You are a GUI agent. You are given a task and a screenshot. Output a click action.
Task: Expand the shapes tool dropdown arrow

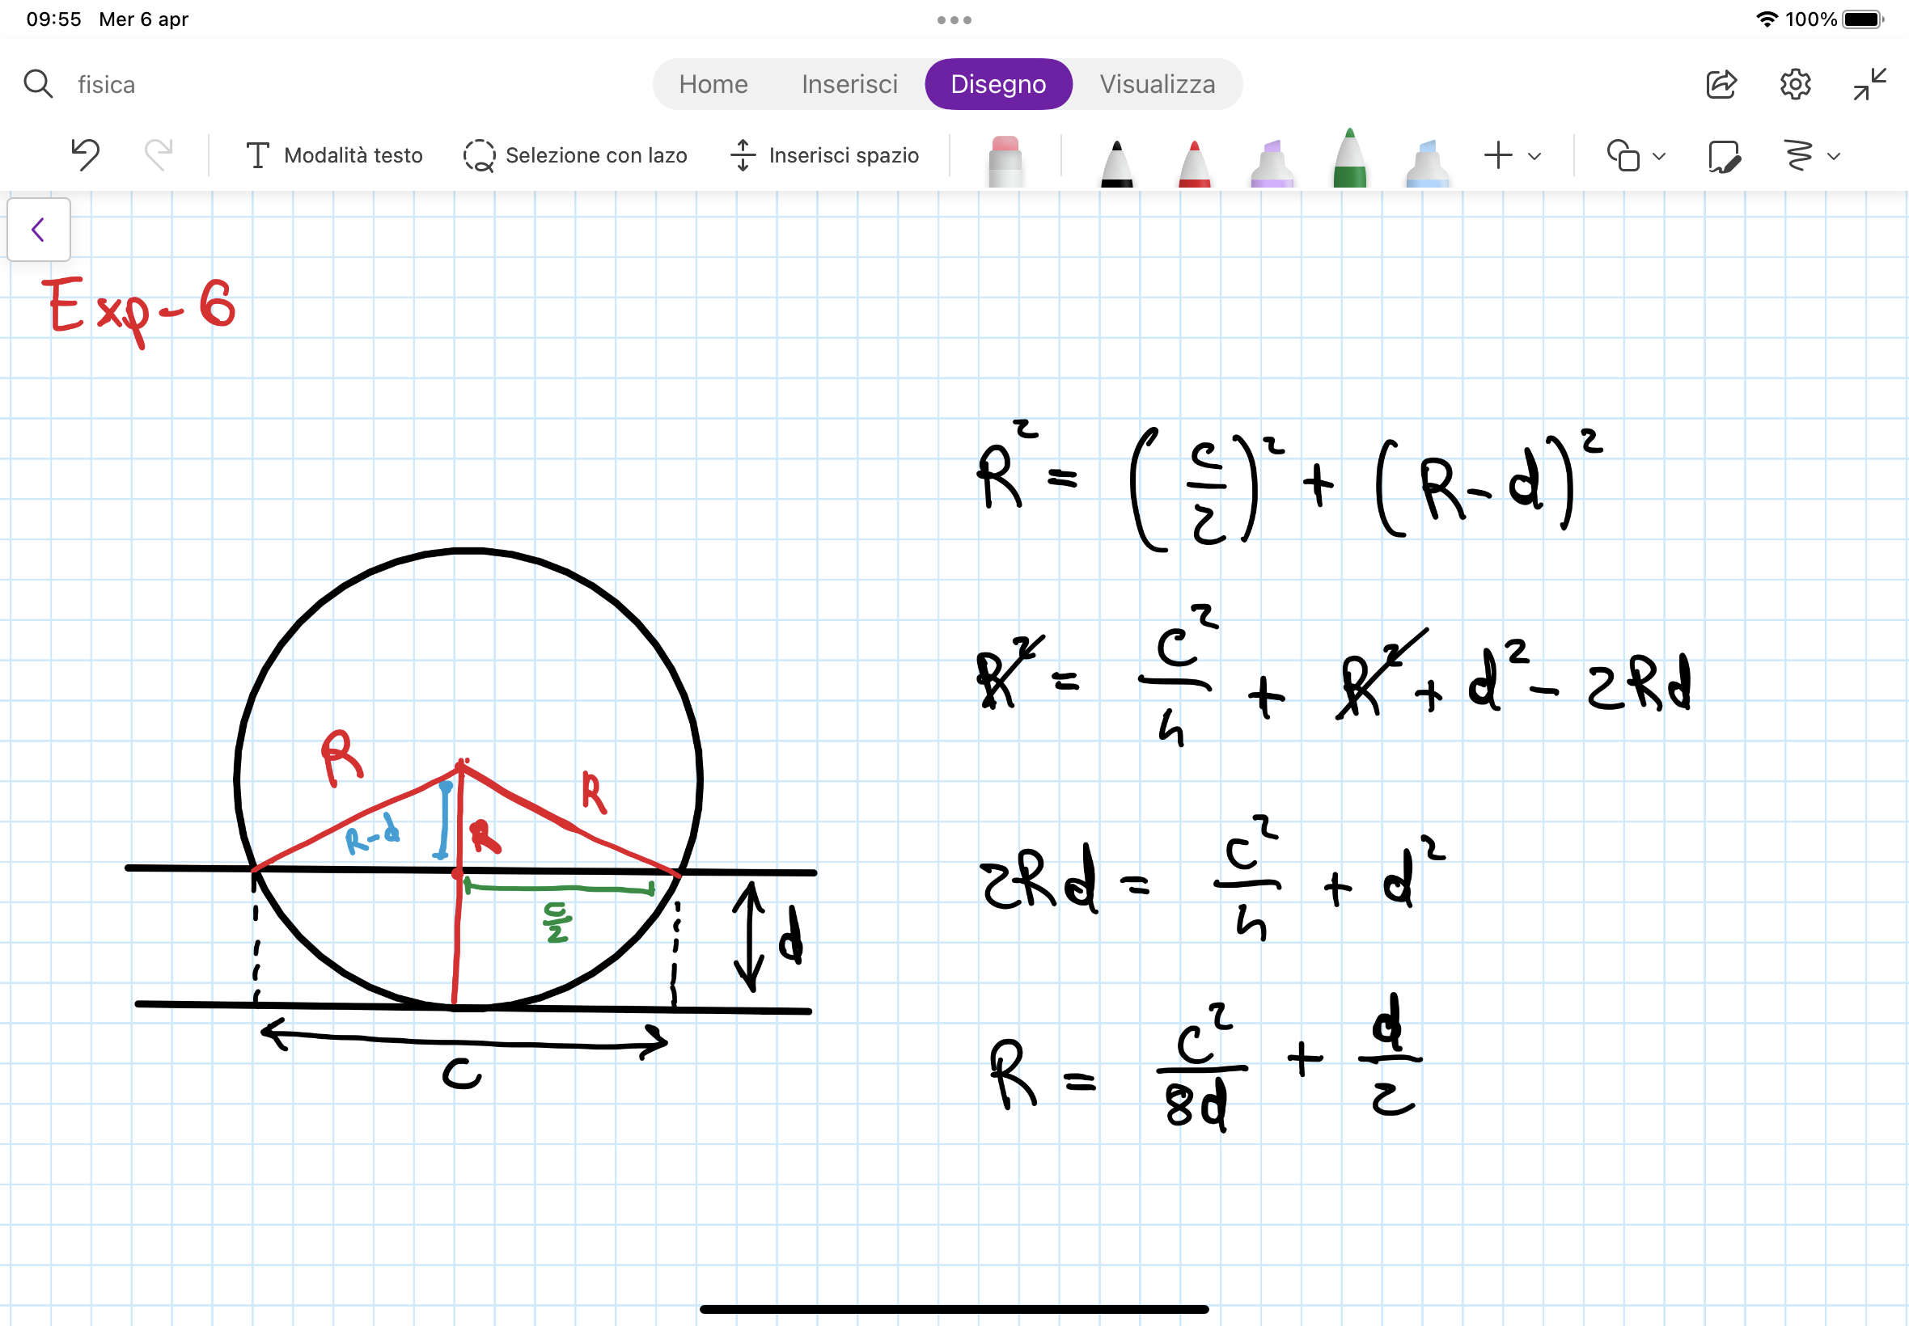pyautogui.click(x=1659, y=156)
